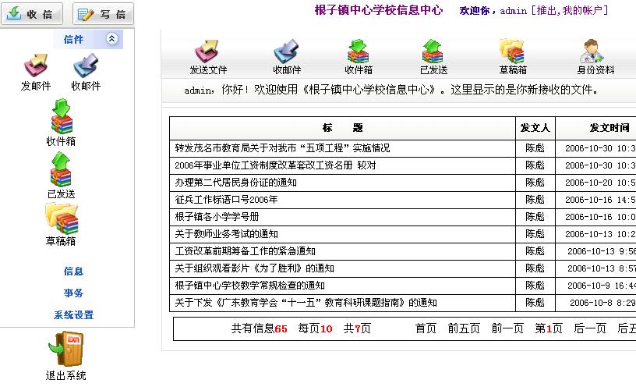Open message 转发茂名市教育局关于对我市“五项工程”实施情况
636x387 pixels.
[282, 148]
